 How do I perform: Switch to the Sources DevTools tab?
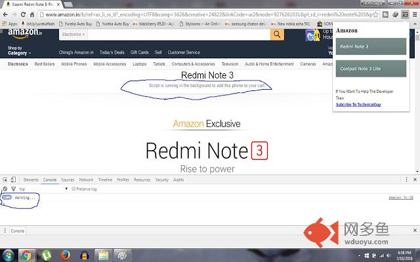click(68, 179)
